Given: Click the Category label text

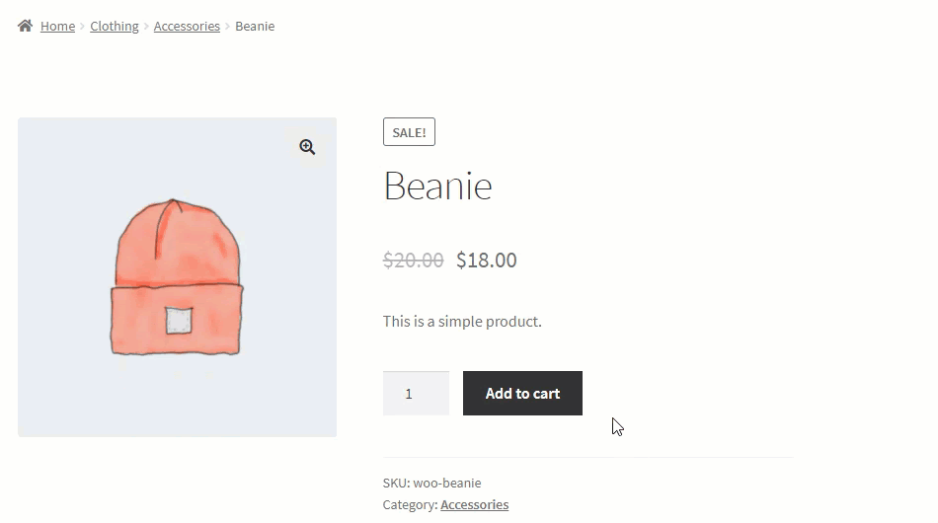Looking at the screenshot, I should pyautogui.click(x=411, y=505).
